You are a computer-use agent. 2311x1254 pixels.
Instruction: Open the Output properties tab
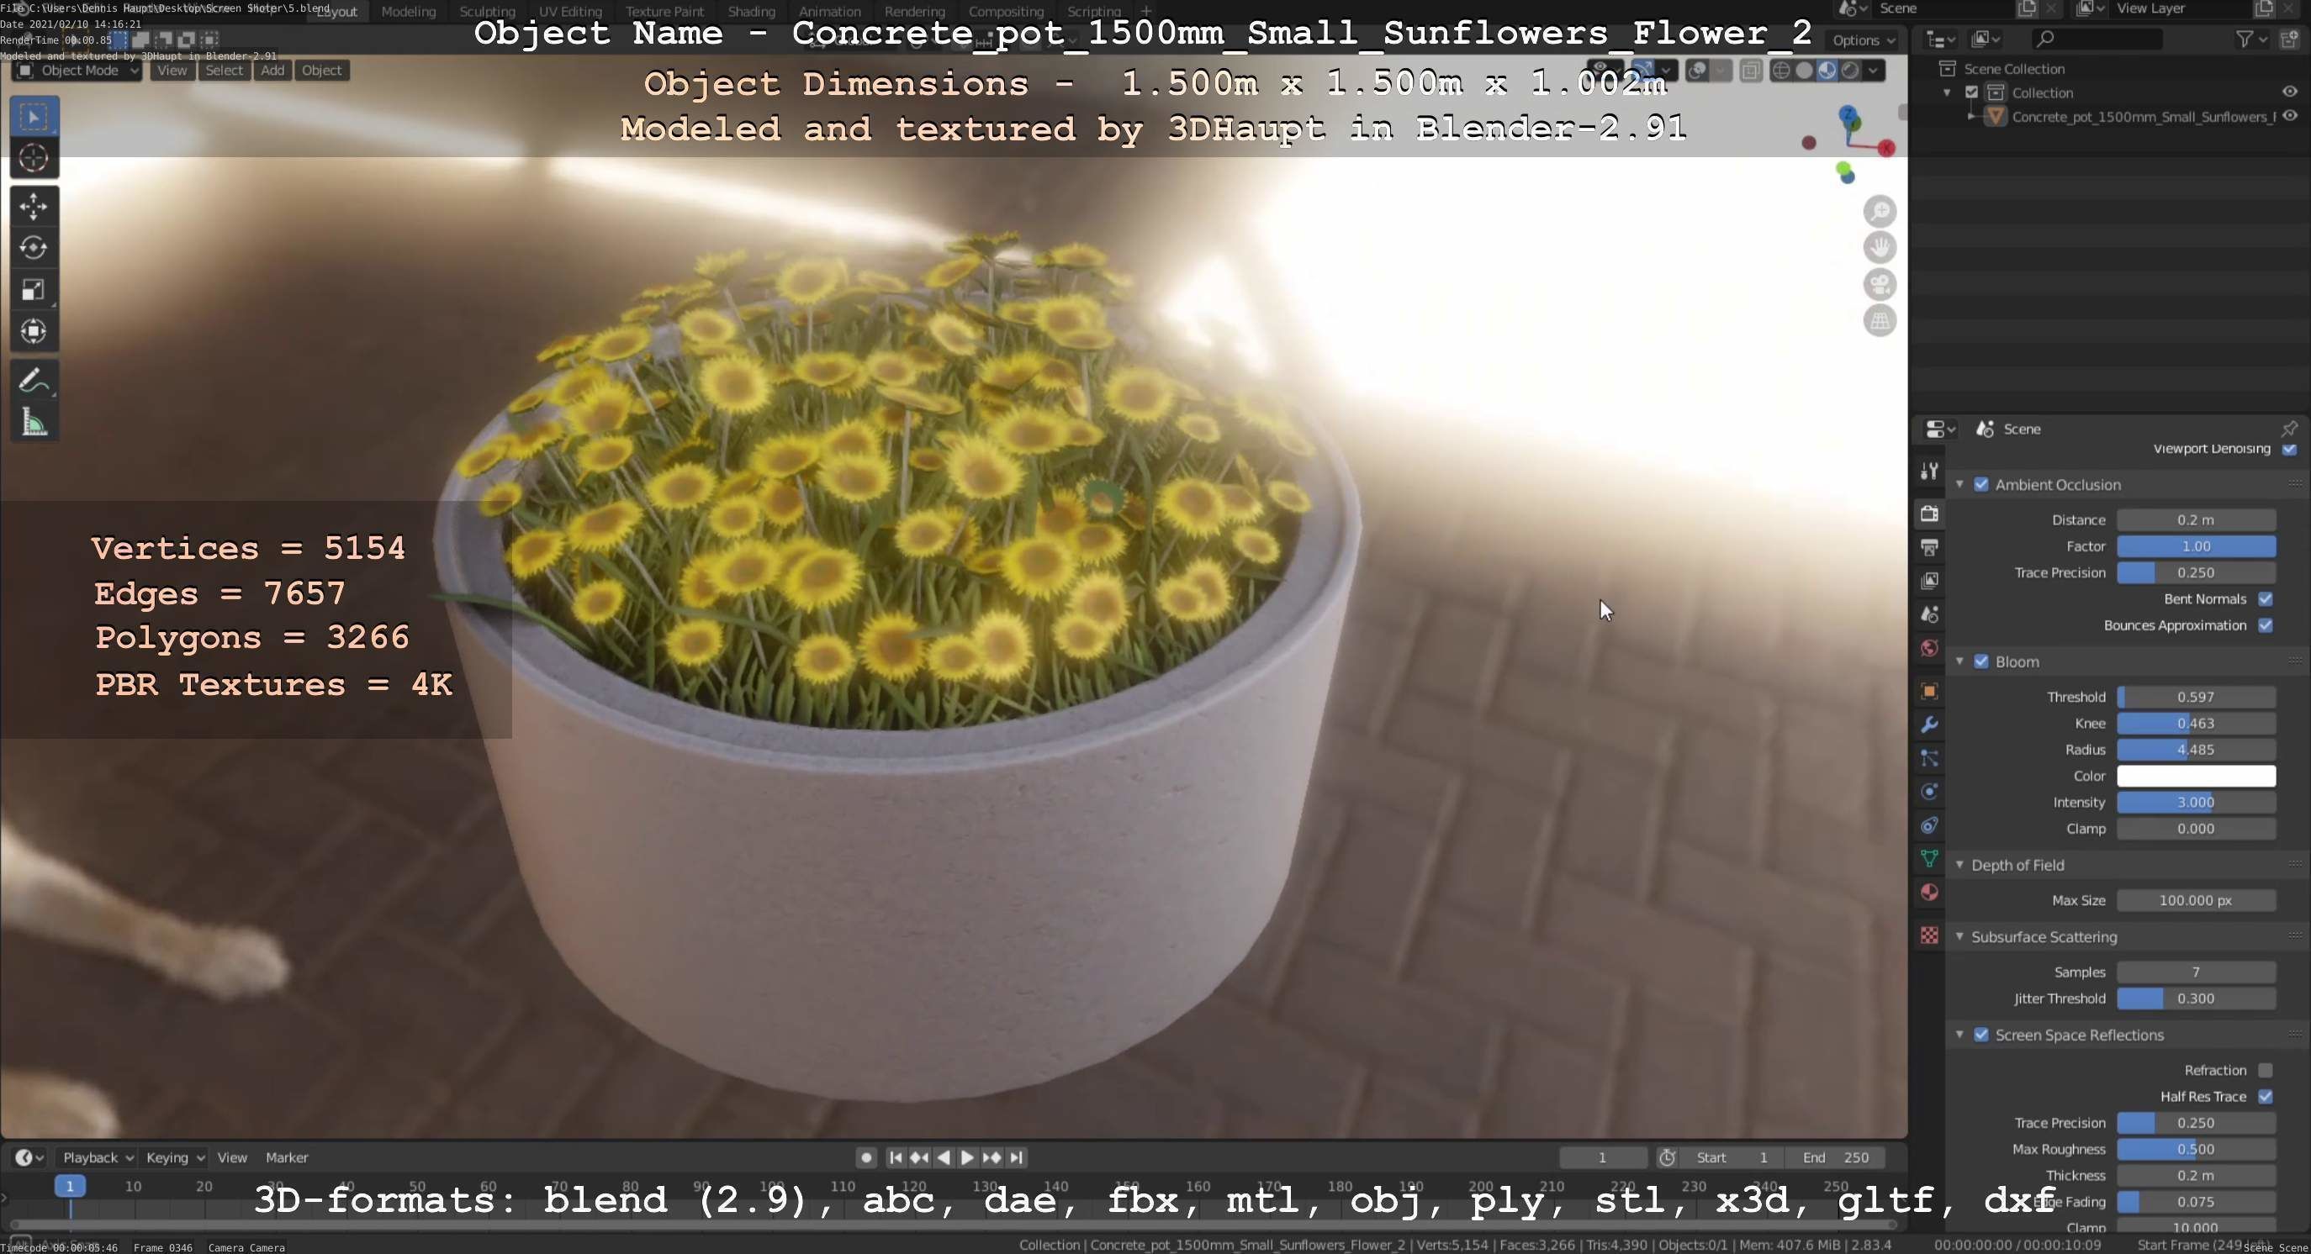[x=1929, y=547]
